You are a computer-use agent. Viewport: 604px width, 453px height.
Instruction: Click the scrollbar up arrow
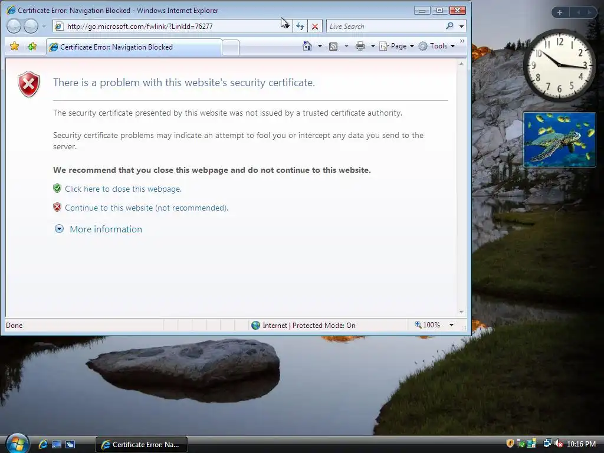[461, 64]
